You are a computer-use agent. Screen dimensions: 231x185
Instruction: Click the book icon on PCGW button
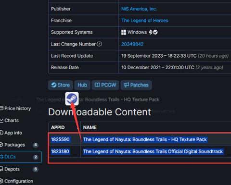click(97, 85)
